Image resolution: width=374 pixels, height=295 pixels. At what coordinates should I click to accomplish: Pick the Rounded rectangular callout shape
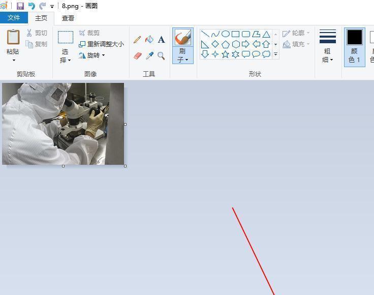245,54
